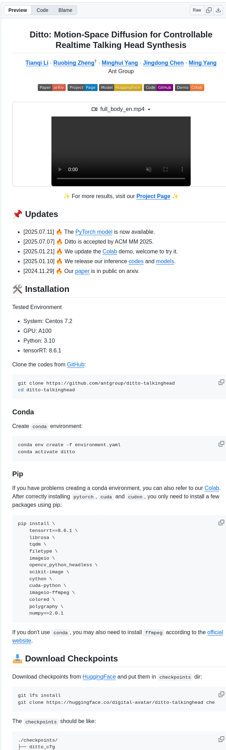Image resolution: width=226 pixels, height=750 pixels.
Task: Copy the pip install command block
Action: pos(221,523)
